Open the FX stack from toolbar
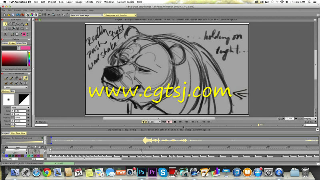 click(x=58, y=15)
